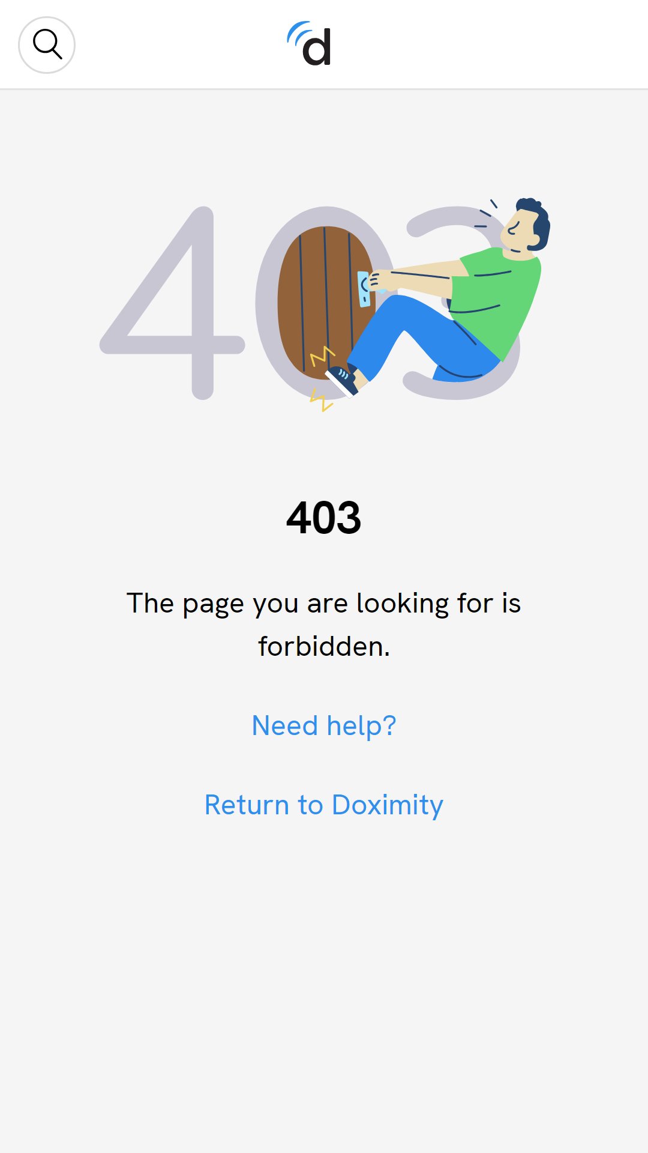Click the man's dark blue hair

pos(536,221)
